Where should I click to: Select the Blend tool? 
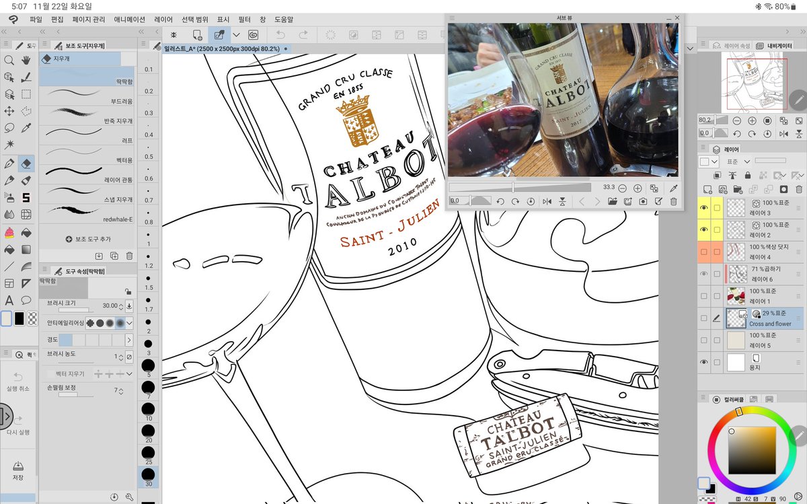[x=9, y=215]
